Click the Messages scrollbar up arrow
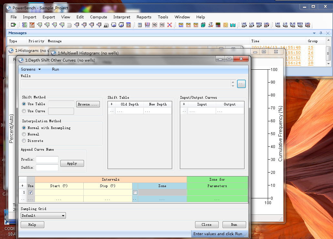The width and height of the screenshot is (333, 239). click(328, 40)
